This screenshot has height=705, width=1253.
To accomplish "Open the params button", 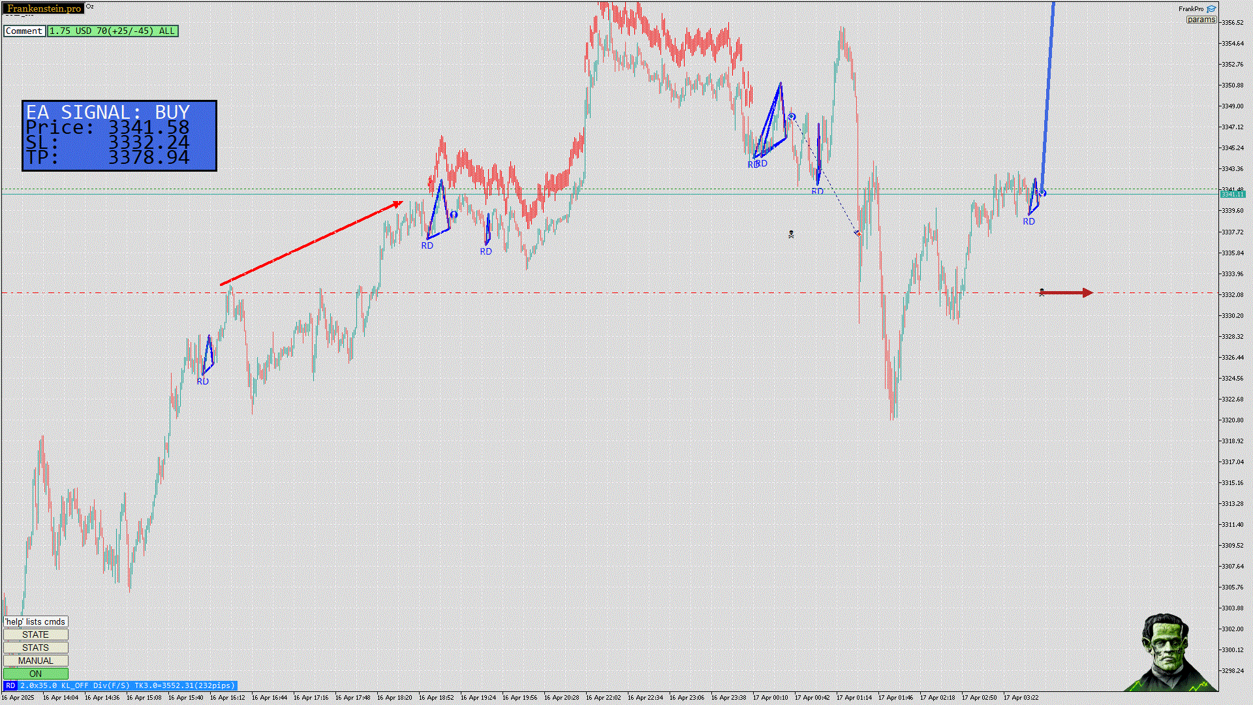I will tap(1201, 20).
